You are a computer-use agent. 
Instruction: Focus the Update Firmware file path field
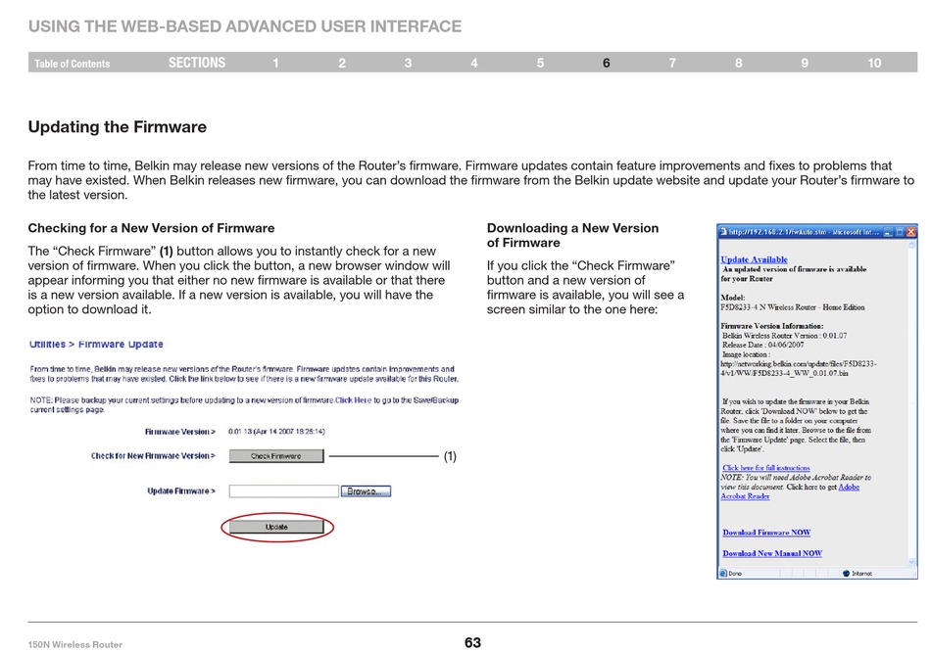[284, 491]
